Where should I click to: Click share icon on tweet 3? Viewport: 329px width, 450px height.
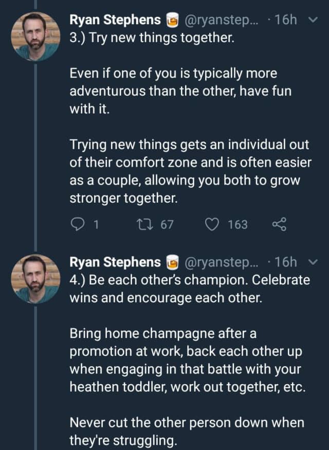(x=278, y=225)
